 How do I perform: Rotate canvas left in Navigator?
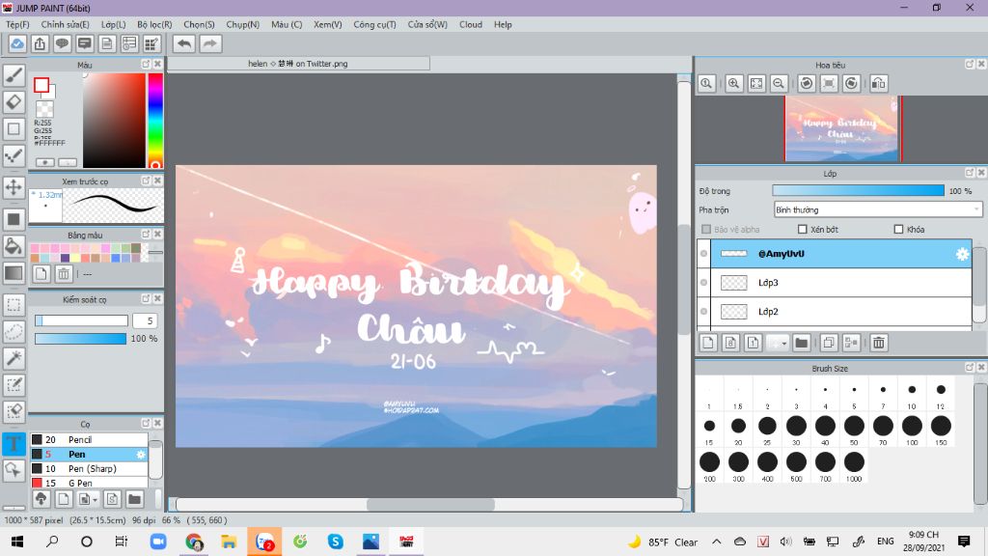pyautogui.click(x=807, y=83)
